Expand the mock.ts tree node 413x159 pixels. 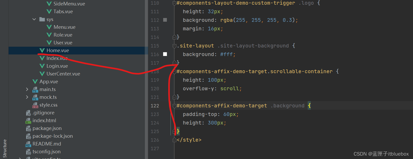point(27,97)
